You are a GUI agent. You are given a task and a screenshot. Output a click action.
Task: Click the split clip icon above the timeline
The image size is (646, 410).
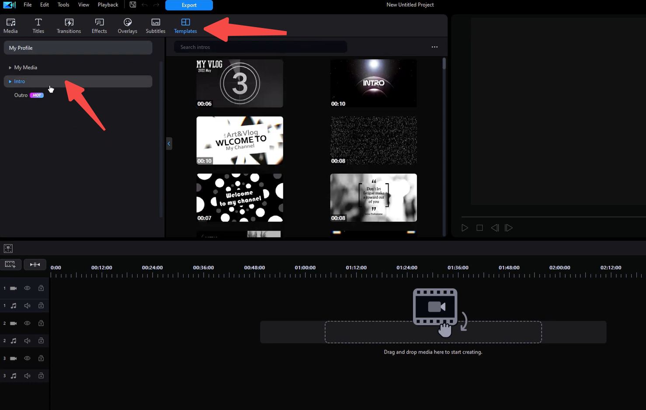(35, 264)
